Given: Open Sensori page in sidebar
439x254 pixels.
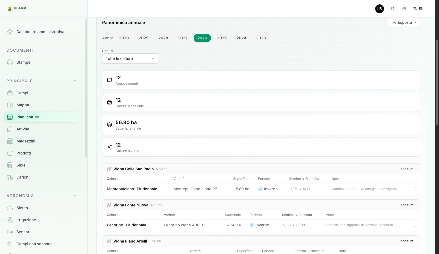Looking at the screenshot, I should pyautogui.click(x=23, y=232).
